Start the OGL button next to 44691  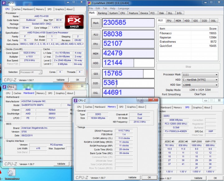pos(96,93)
